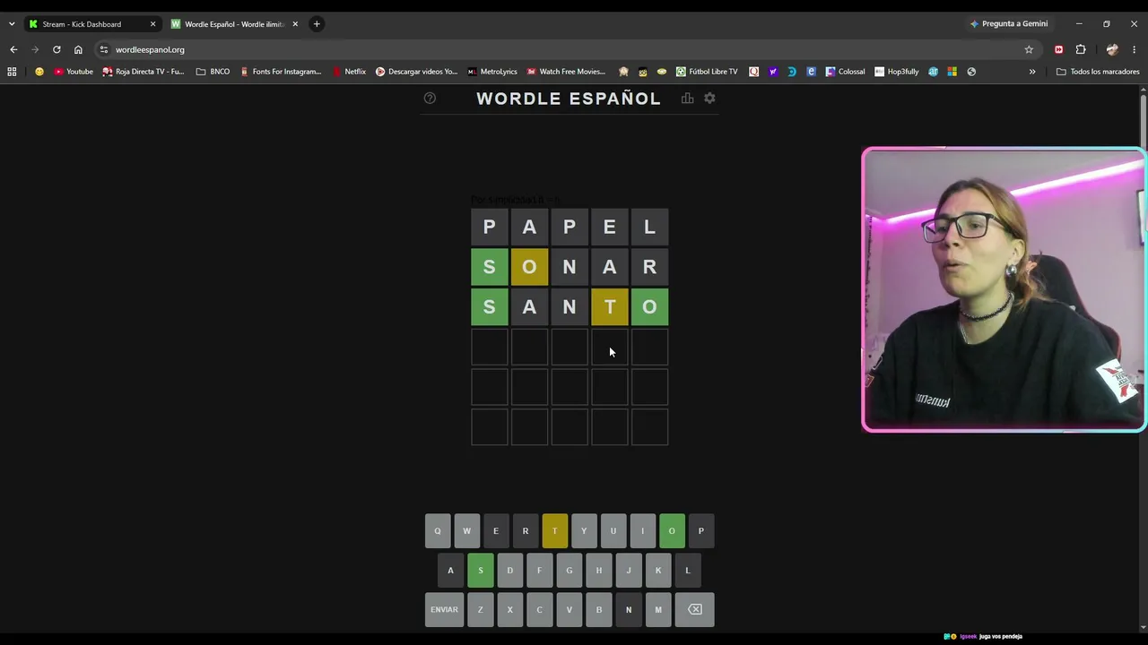1148x645 pixels.
Task: Open the apps grid in bookmarks bar
Action: [x=12, y=72]
